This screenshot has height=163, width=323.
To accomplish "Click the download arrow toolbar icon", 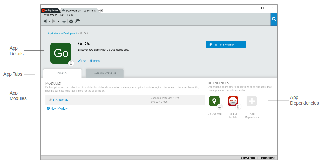I will click(x=64, y=22).
